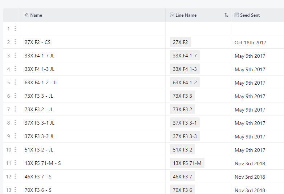Click the empty Seed Sent cell in row 1
This screenshot has height=194, width=284.
tap(257, 28)
